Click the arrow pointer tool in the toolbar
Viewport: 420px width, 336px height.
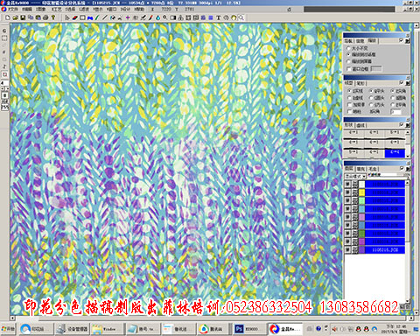point(67,17)
